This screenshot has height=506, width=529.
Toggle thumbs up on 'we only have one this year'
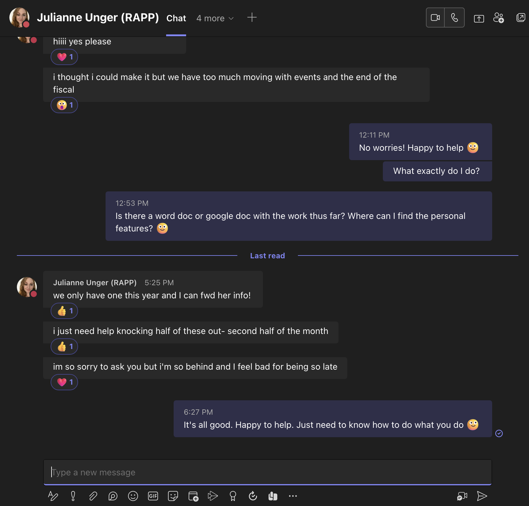[64, 311]
